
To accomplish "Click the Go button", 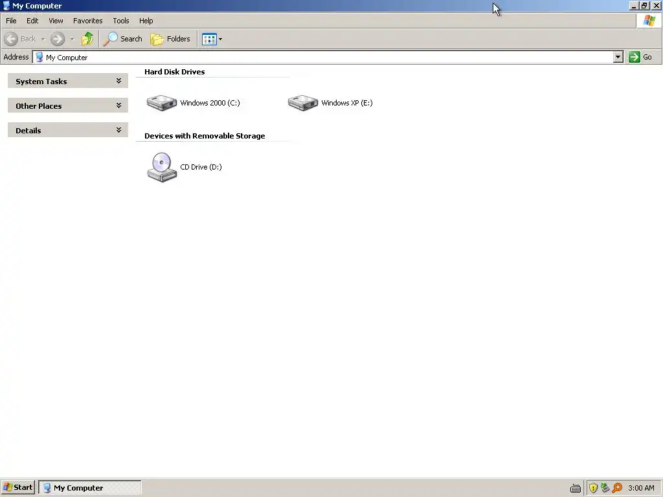I will pos(640,57).
